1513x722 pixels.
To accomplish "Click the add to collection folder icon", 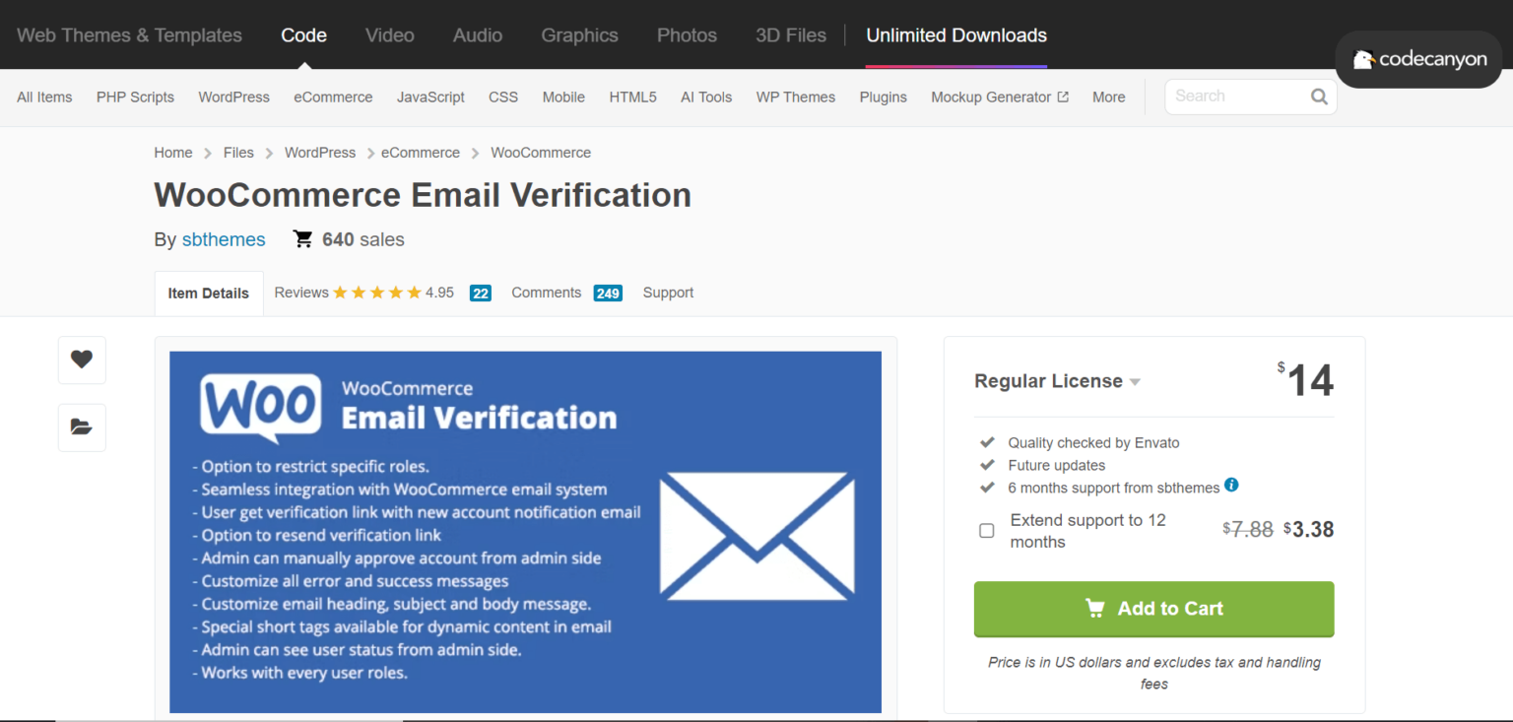I will (82, 427).
